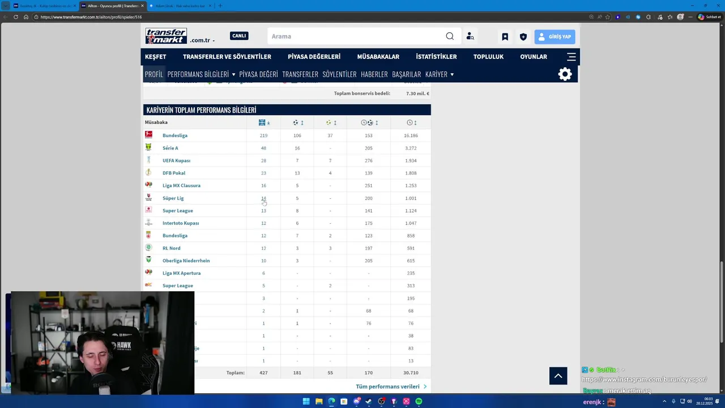Open the Müsabakalar menu

click(x=378, y=57)
